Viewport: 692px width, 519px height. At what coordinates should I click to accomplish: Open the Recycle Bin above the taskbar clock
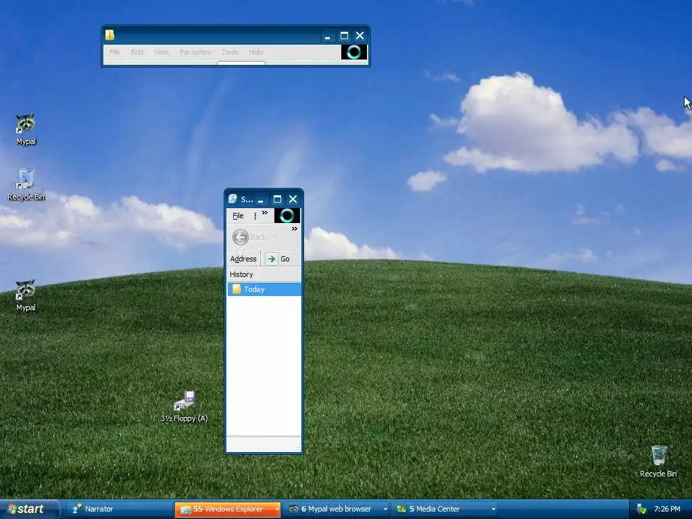click(x=658, y=462)
